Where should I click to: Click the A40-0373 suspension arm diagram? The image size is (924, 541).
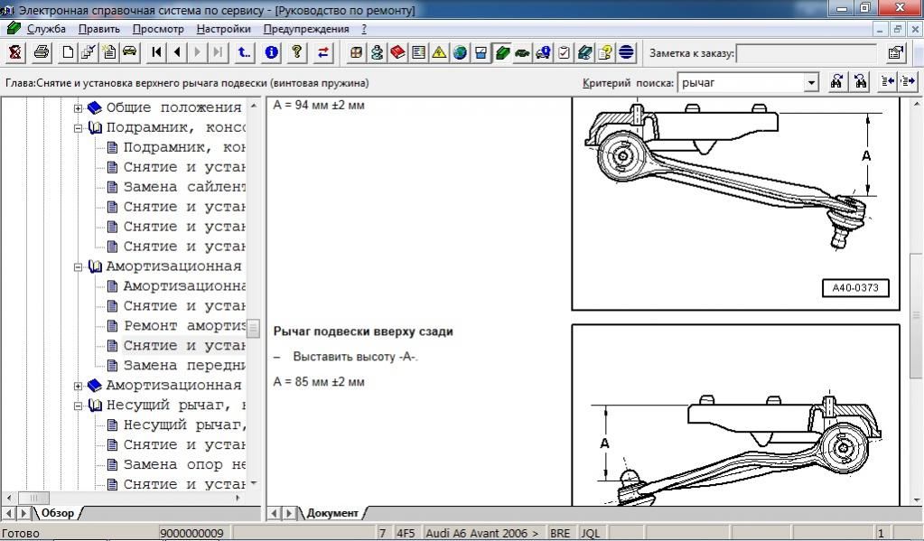pyautogui.click(x=735, y=203)
